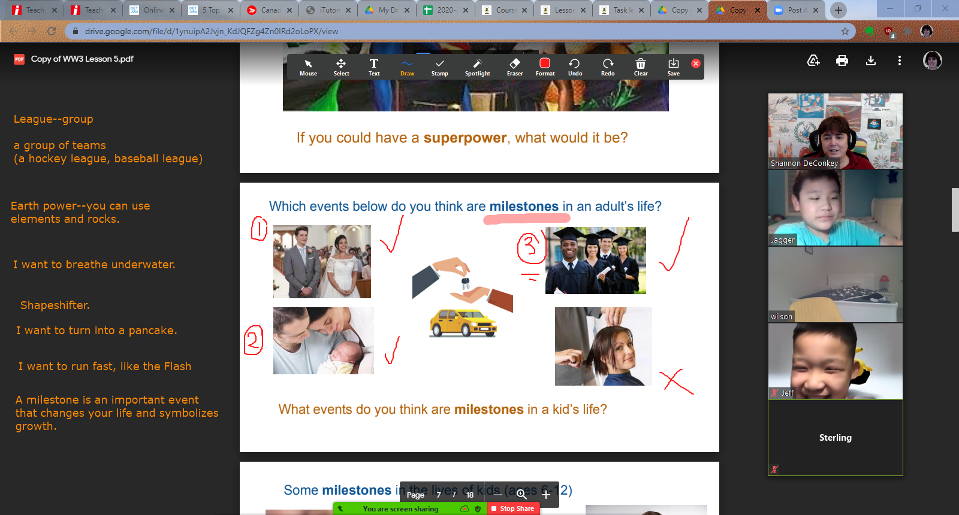Save the annotated screen
959x515 pixels.
pos(674,67)
